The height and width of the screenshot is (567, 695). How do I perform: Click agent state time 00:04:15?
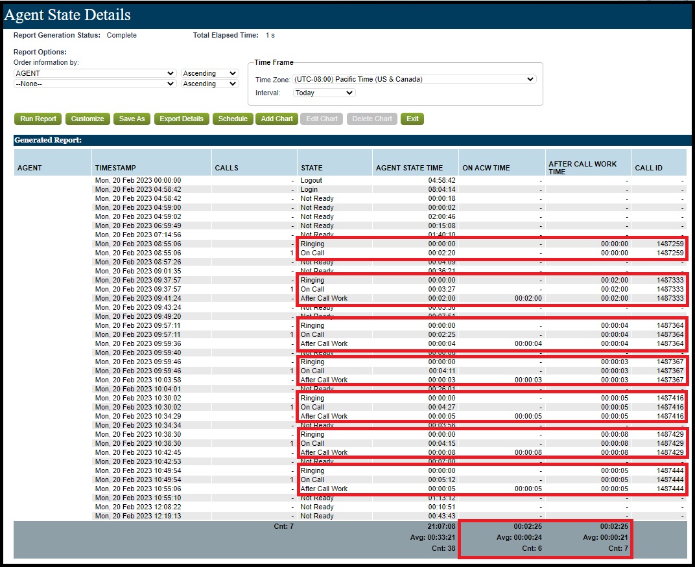pyautogui.click(x=442, y=443)
